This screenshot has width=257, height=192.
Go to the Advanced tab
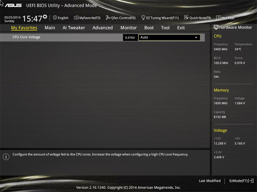[x=103, y=28]
